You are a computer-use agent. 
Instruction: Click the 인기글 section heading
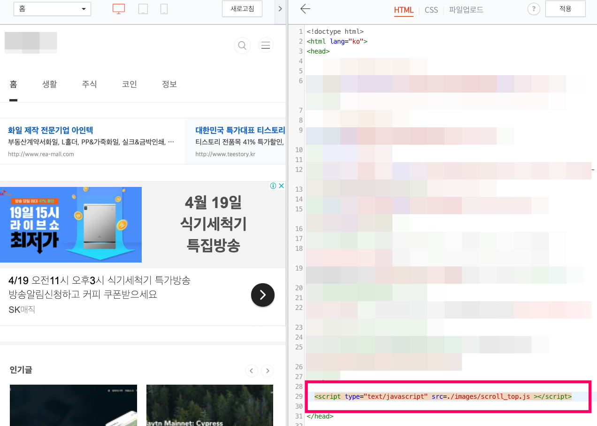point(21,370)
